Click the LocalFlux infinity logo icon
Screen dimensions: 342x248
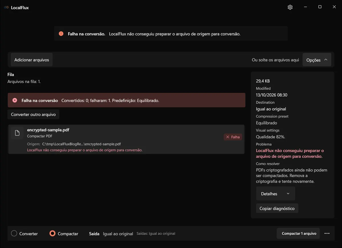[6, 8]
